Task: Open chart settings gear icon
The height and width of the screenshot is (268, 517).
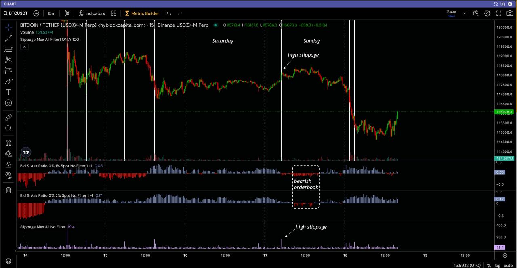Action: [x=487, y=13]
